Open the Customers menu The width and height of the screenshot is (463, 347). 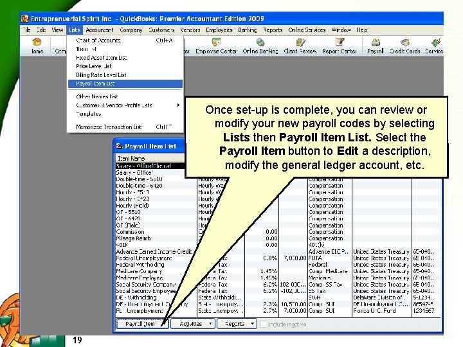tap(161, 30)
